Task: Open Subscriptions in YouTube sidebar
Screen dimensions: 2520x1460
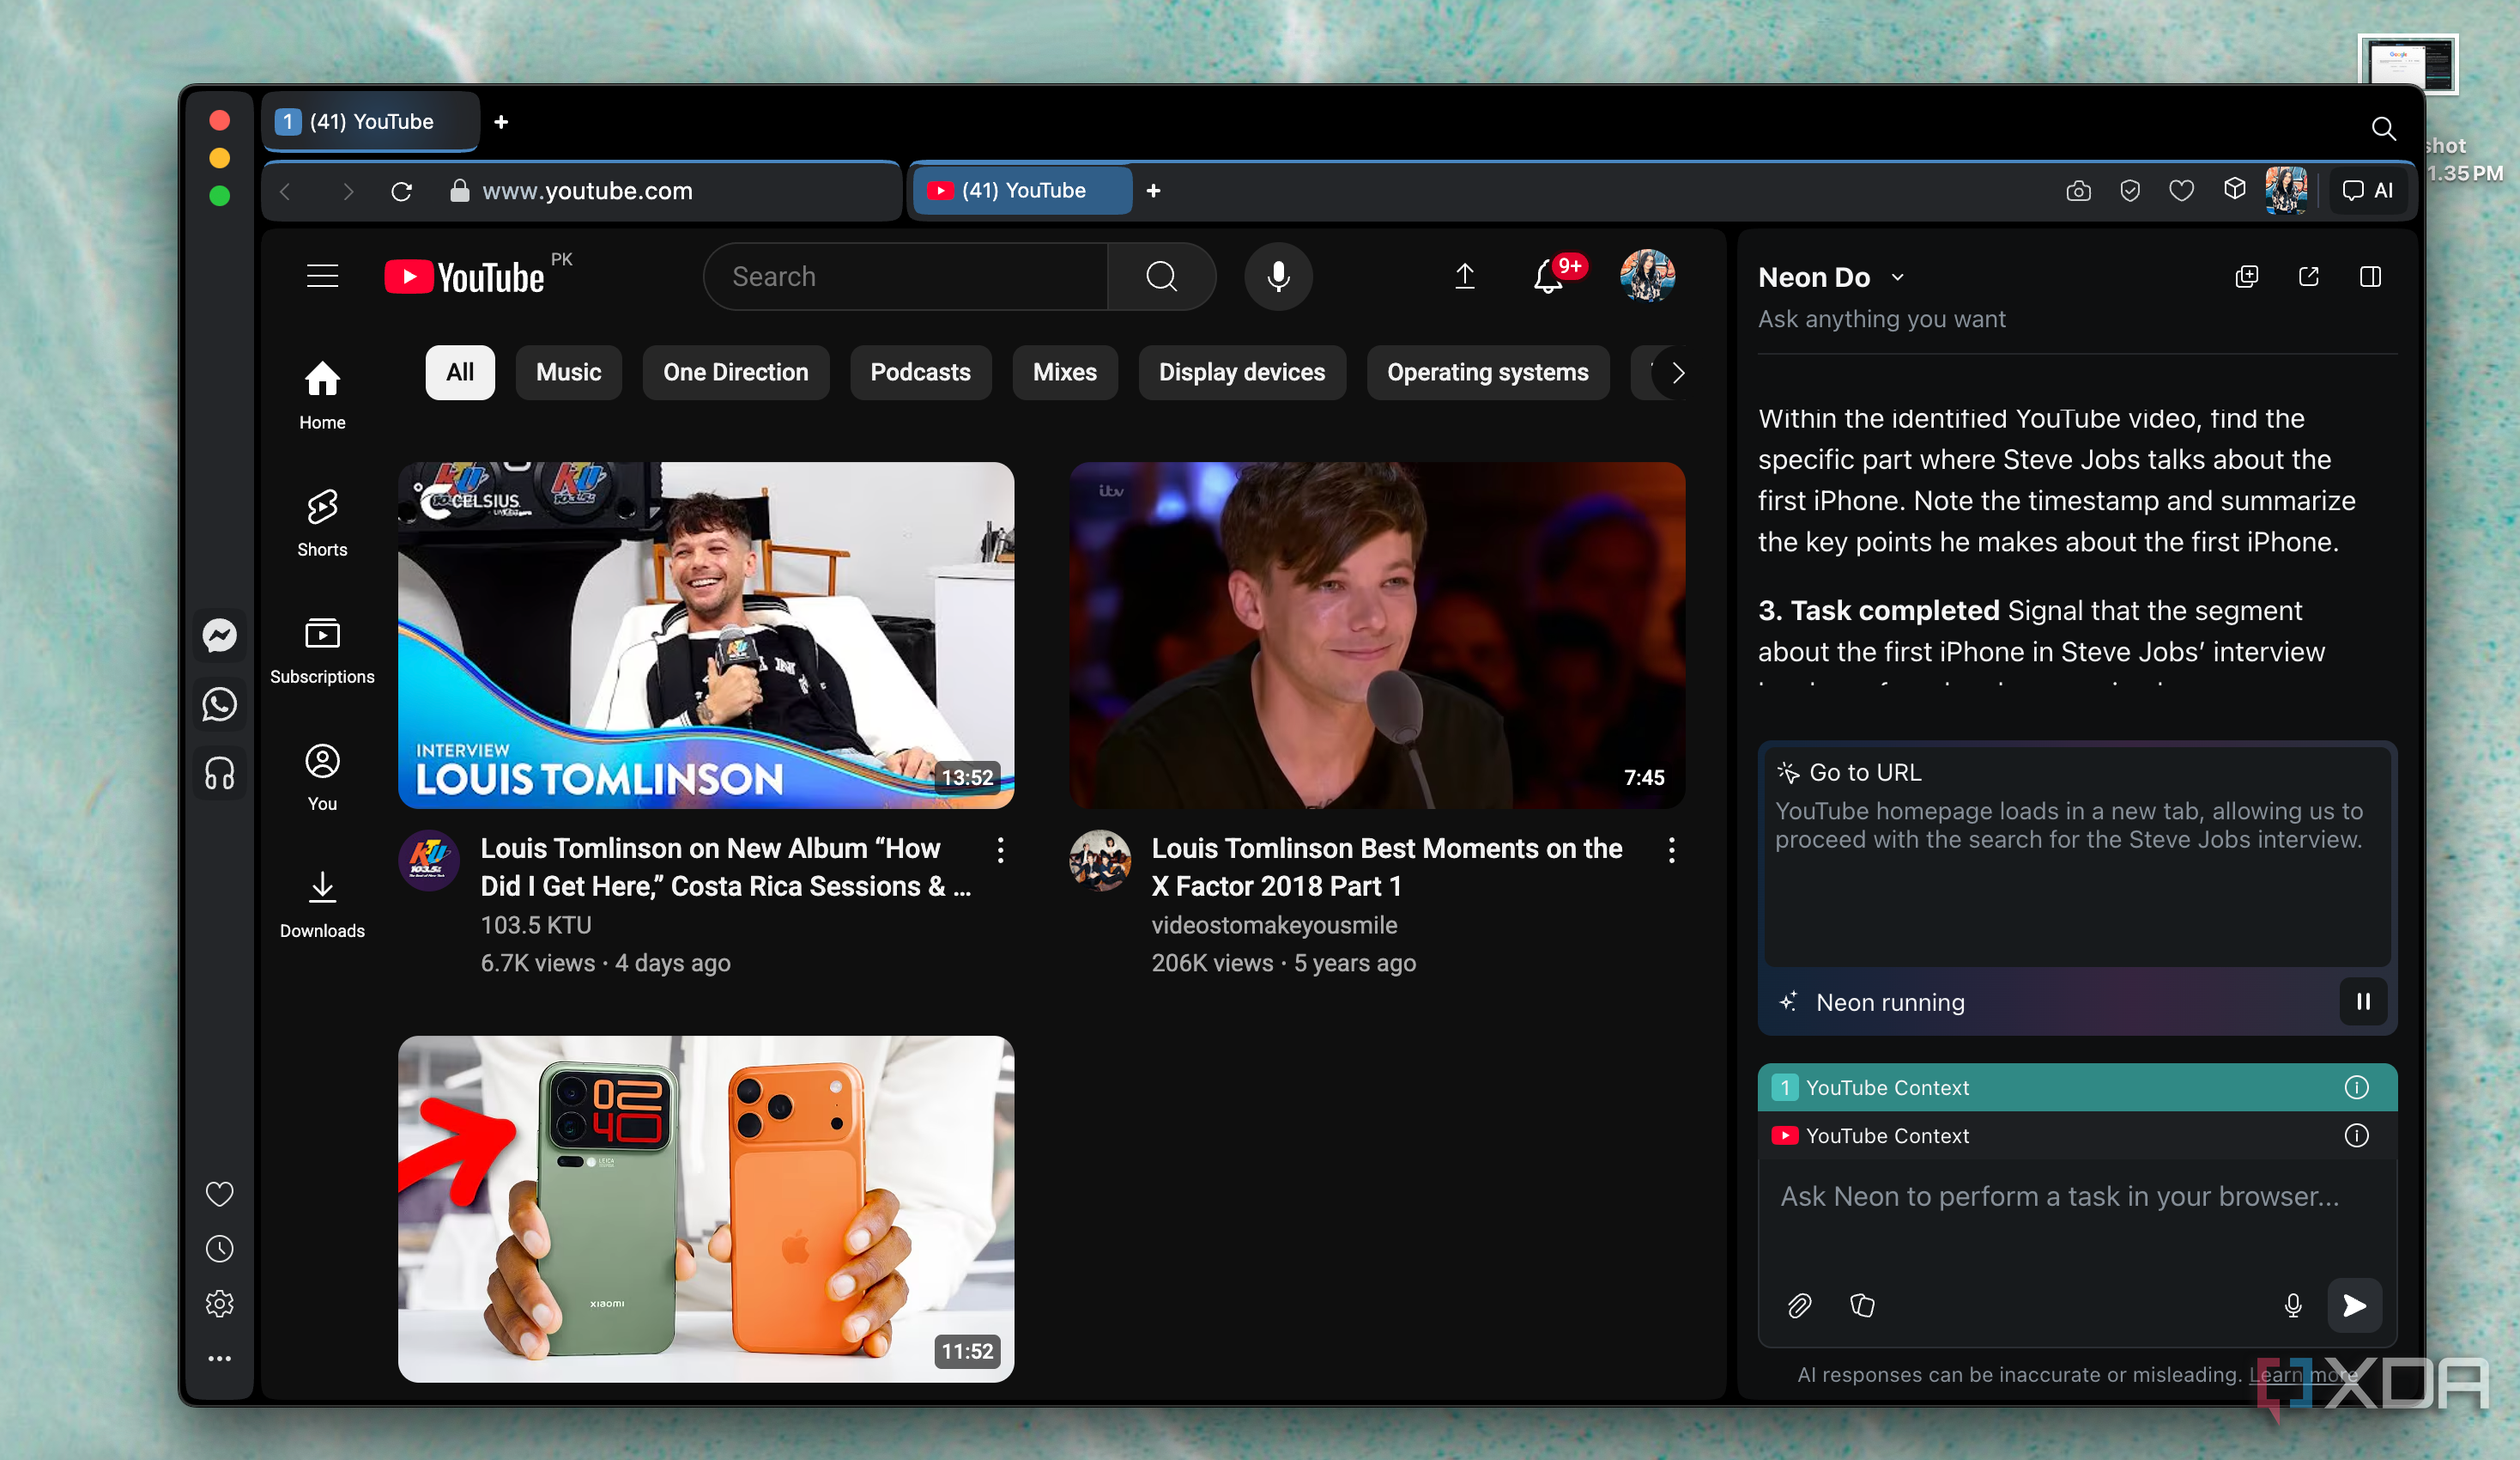Action: [322, 649]
